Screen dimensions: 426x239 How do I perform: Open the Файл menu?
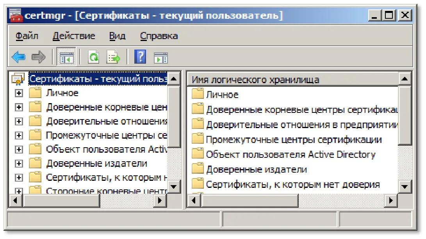tap(27, 36)
